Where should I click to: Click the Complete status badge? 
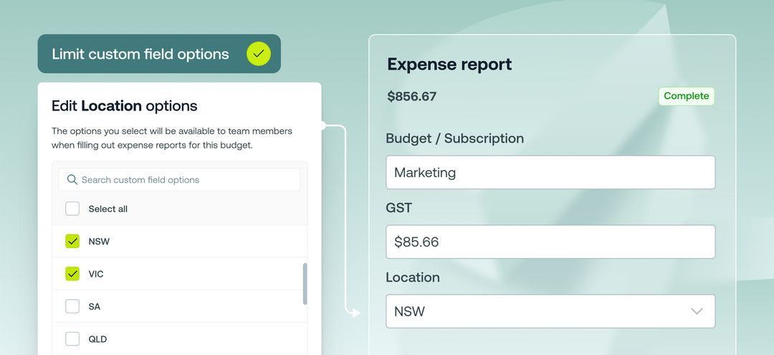686,96
